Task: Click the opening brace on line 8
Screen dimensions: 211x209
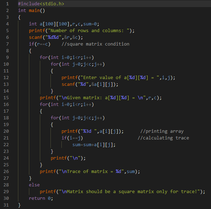Action: (30, 51)
